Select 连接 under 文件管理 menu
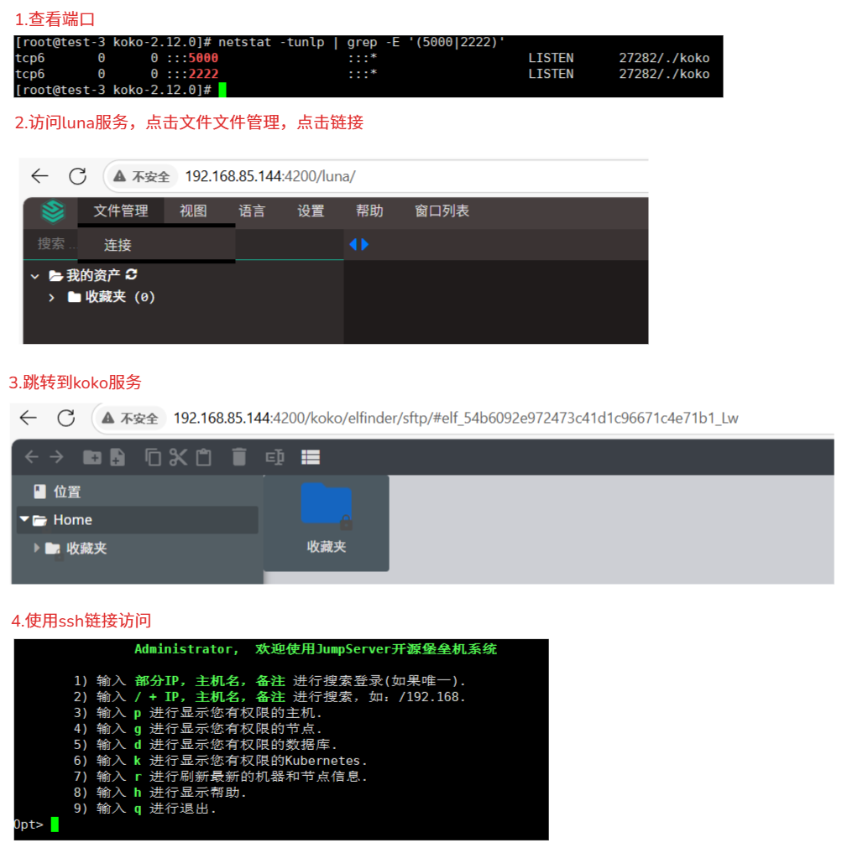The width and height of the screenshot is (842, 848). tap(118, 245)
